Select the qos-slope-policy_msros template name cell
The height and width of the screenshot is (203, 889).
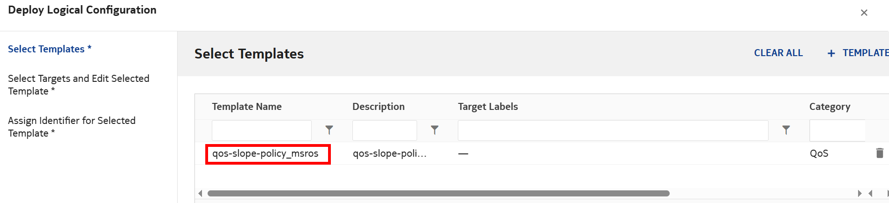(x=265, y=153)
